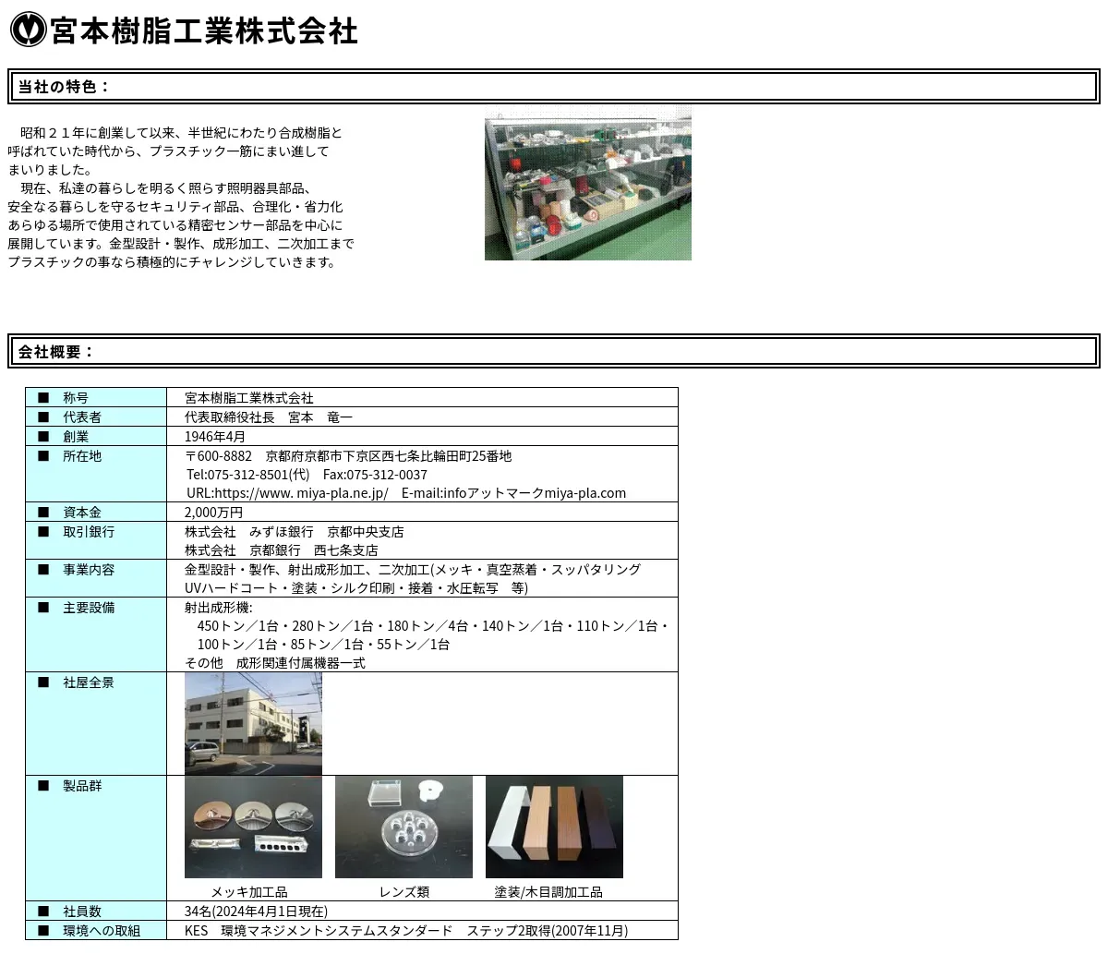Click the 100トン／1台・85トン line
This screenshot has width=1108, height=966.
tap(323, 645)
